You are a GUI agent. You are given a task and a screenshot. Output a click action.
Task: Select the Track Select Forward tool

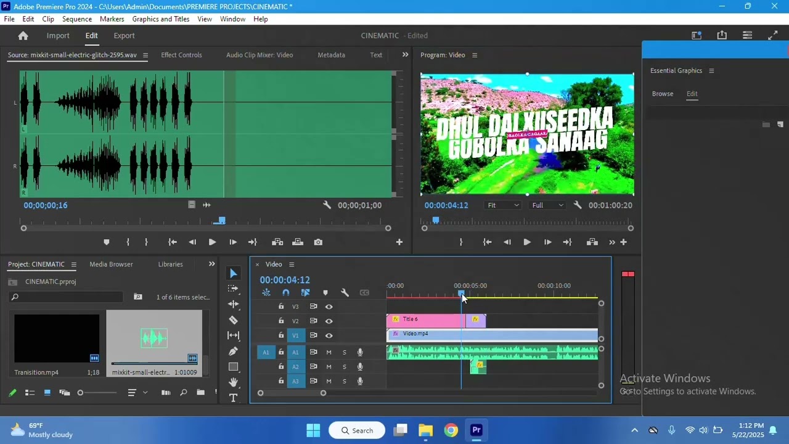click(x=233, y=289)
